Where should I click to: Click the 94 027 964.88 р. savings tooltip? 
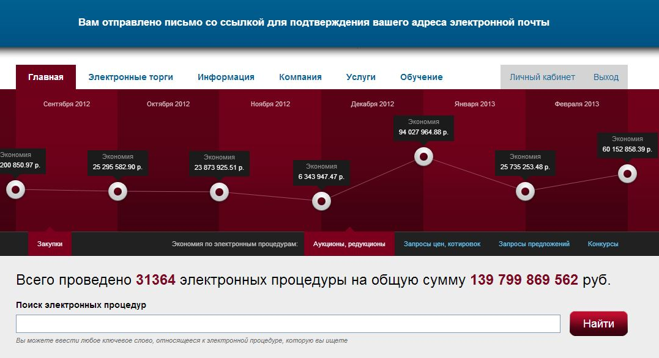tap(423, 128)
